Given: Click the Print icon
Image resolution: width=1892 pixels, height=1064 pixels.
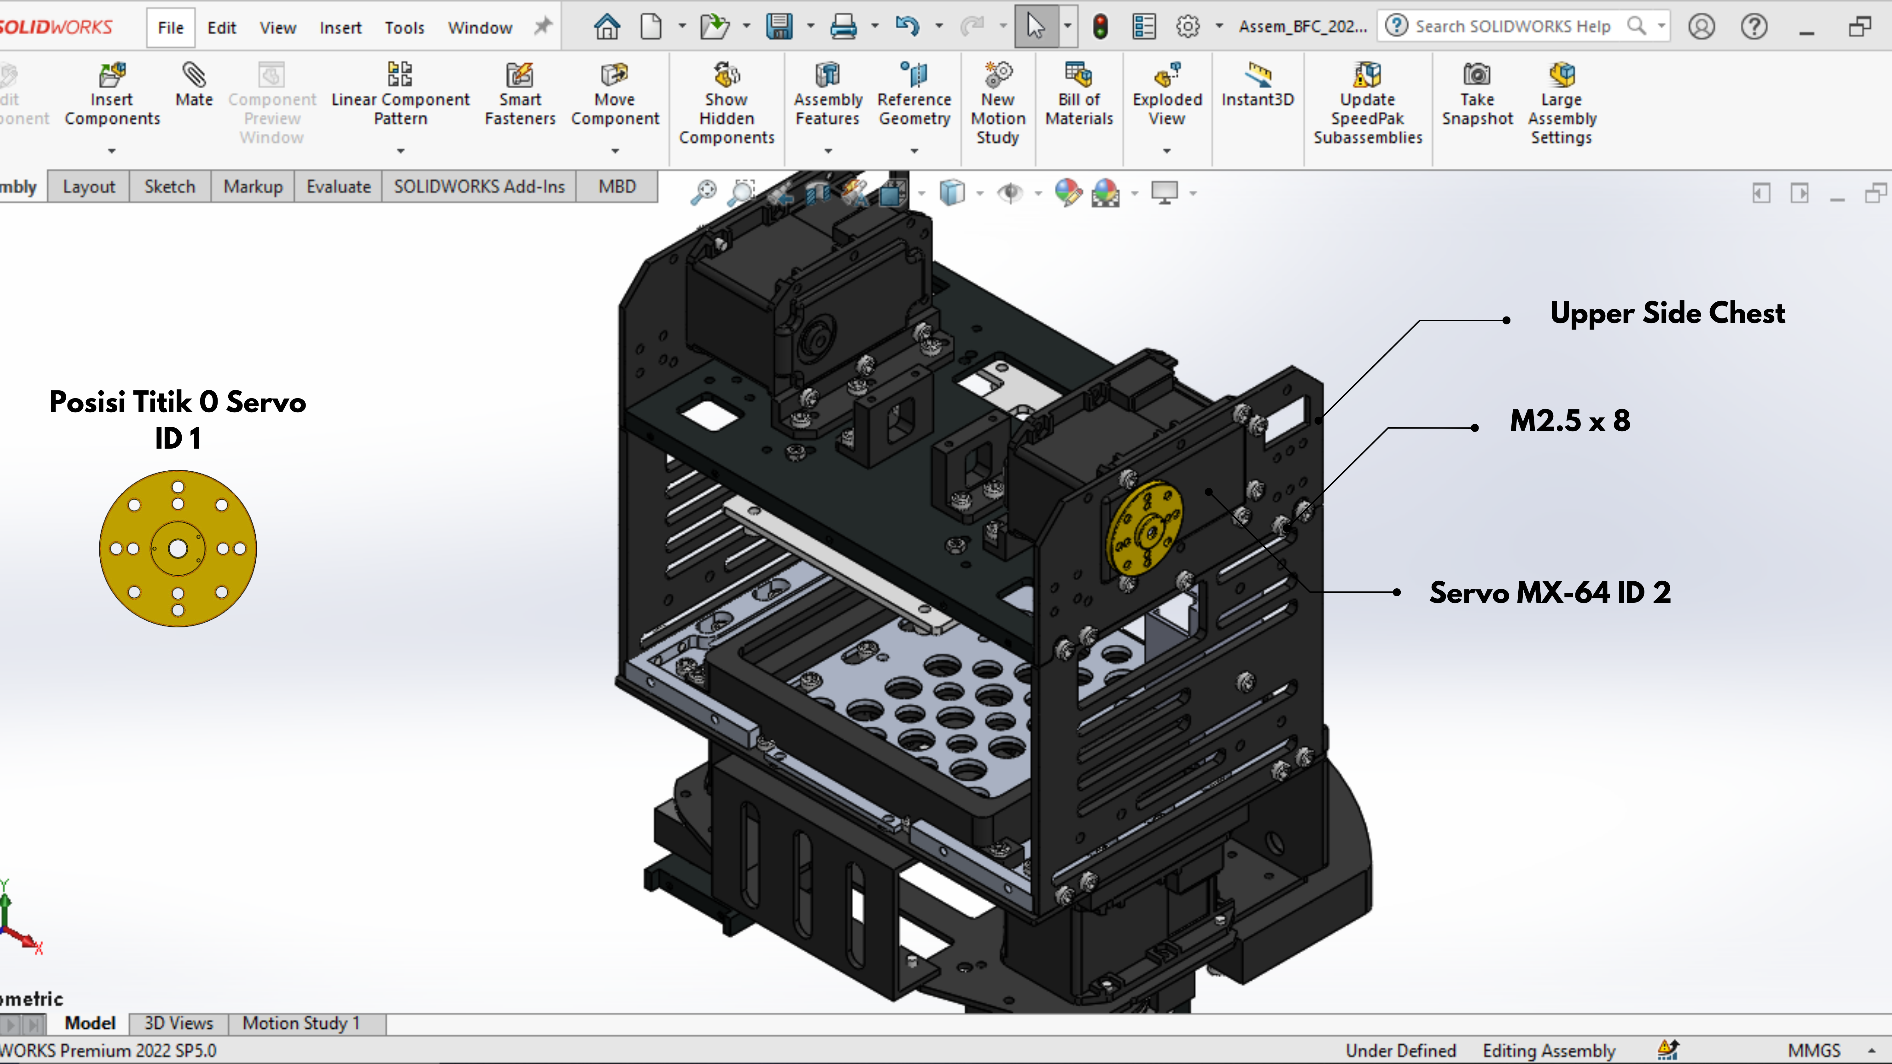Looking at the screenshot, I should pyautogui.click(x=843, y=27).
